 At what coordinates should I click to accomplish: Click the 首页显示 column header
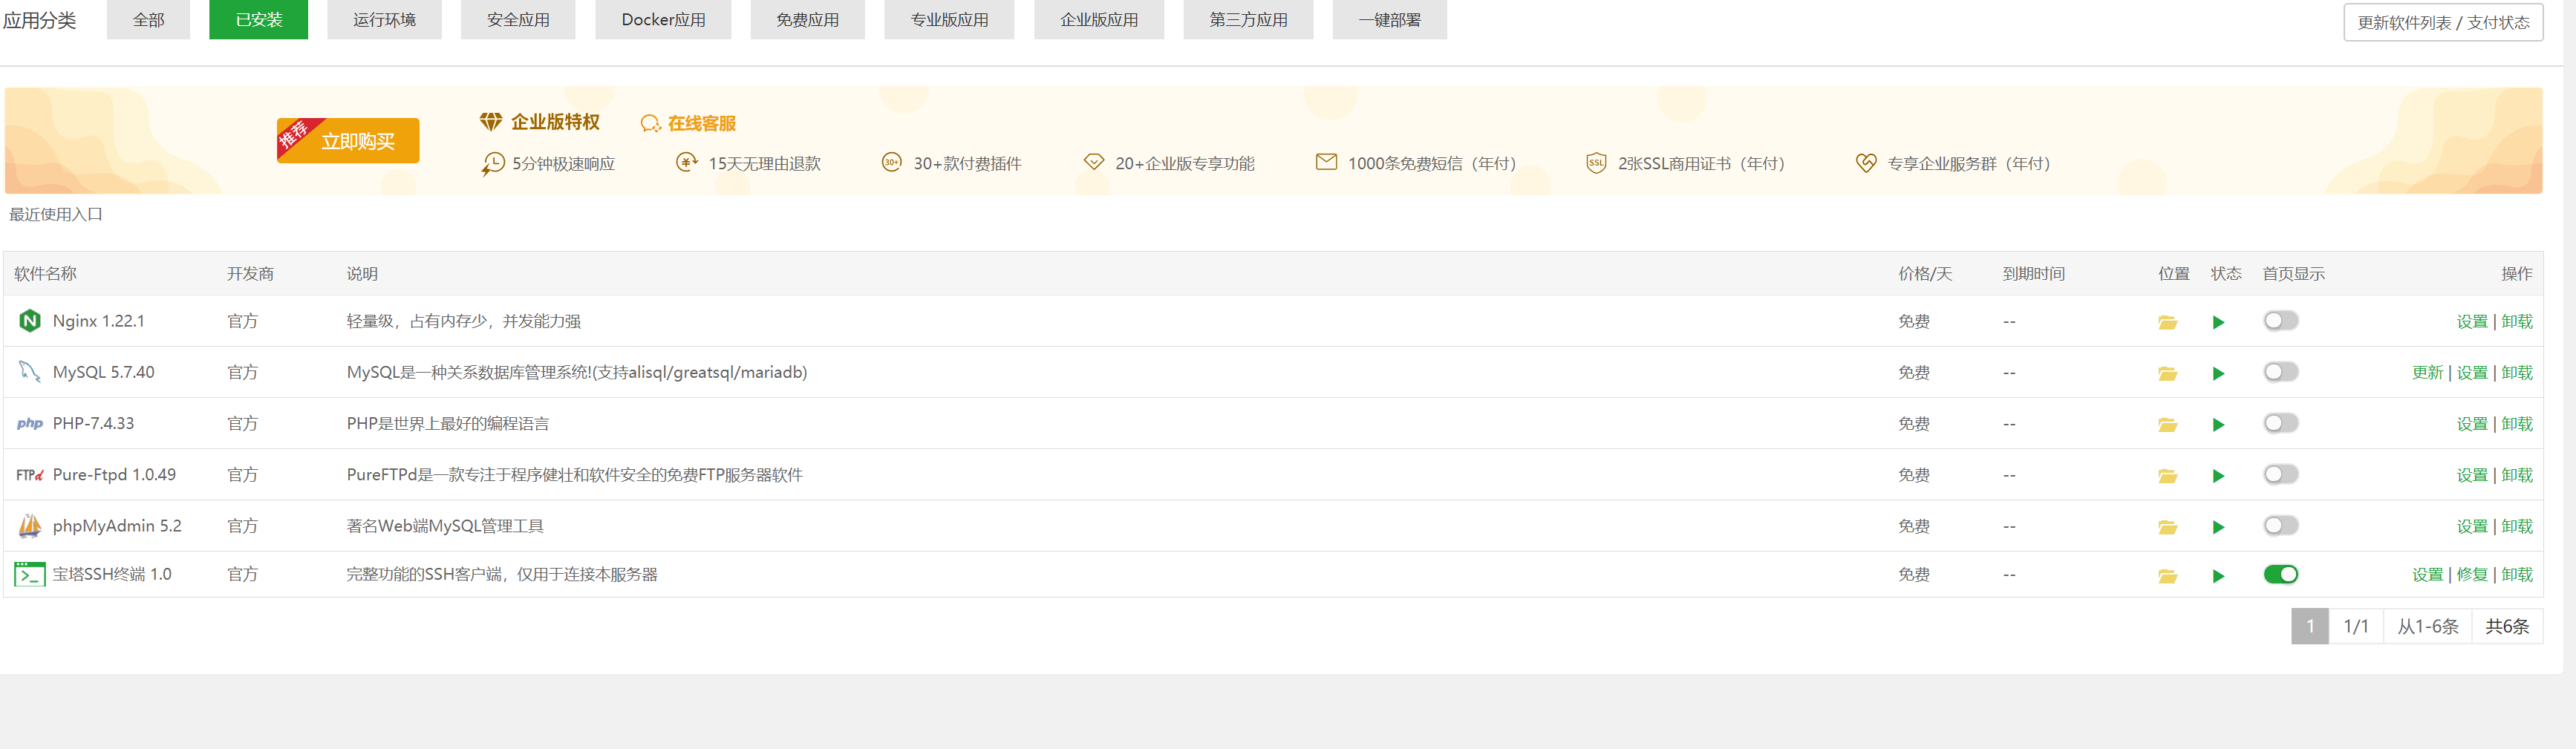coord(2294,273)
